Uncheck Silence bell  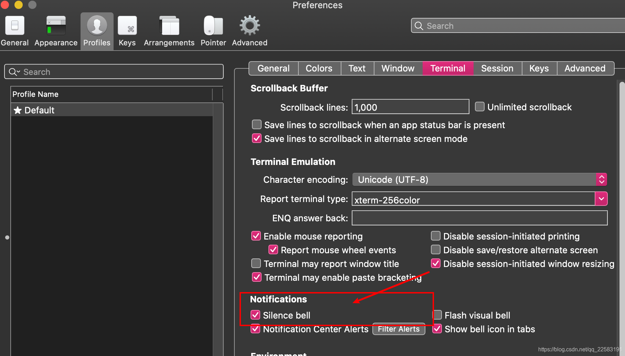click(x=256, y=315)
